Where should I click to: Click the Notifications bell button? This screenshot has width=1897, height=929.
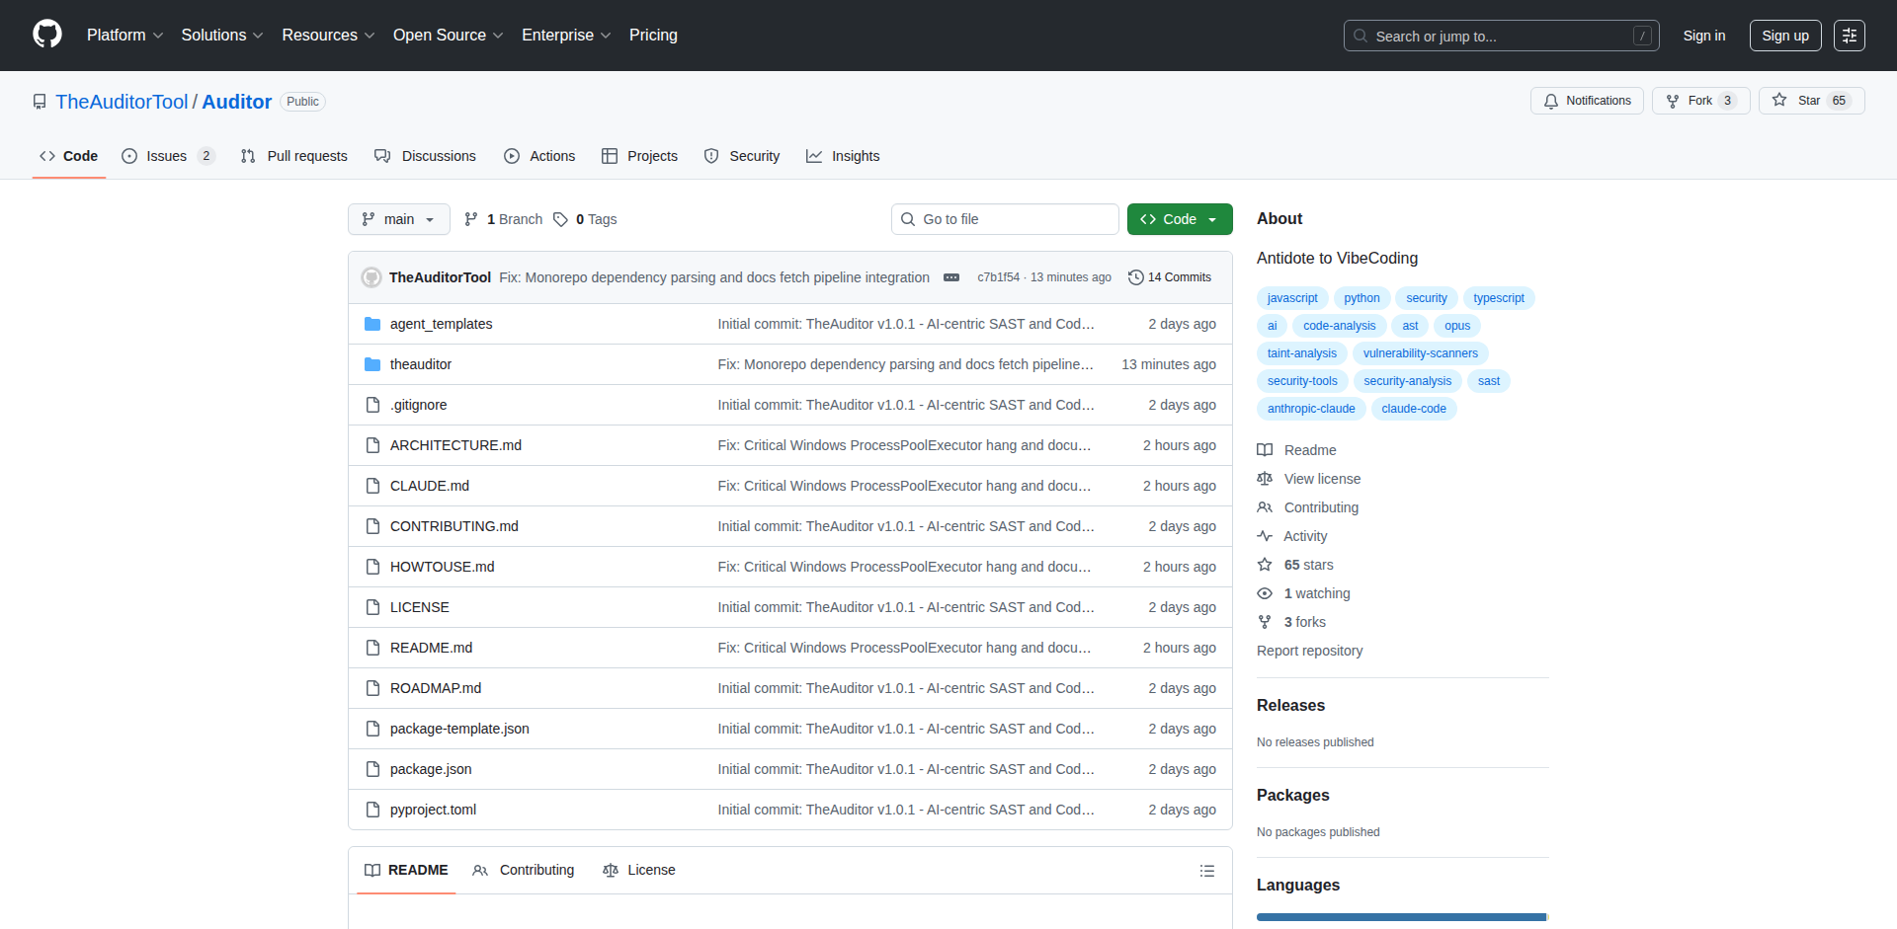coord(1587,101)
